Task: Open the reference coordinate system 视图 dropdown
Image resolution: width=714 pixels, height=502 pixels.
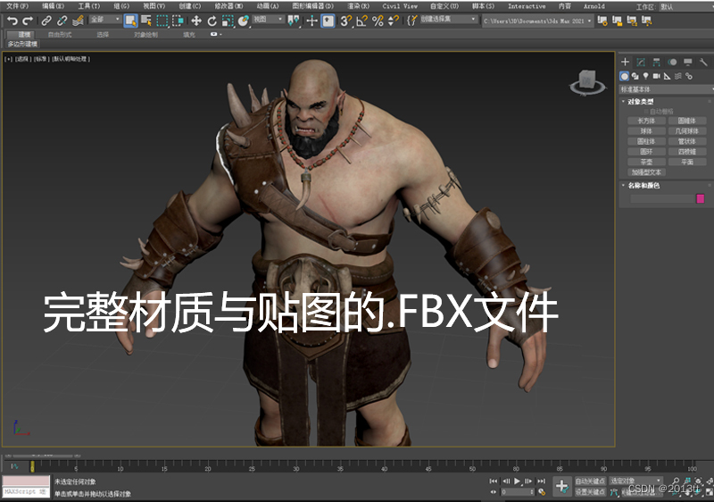Action: [268, 20]
